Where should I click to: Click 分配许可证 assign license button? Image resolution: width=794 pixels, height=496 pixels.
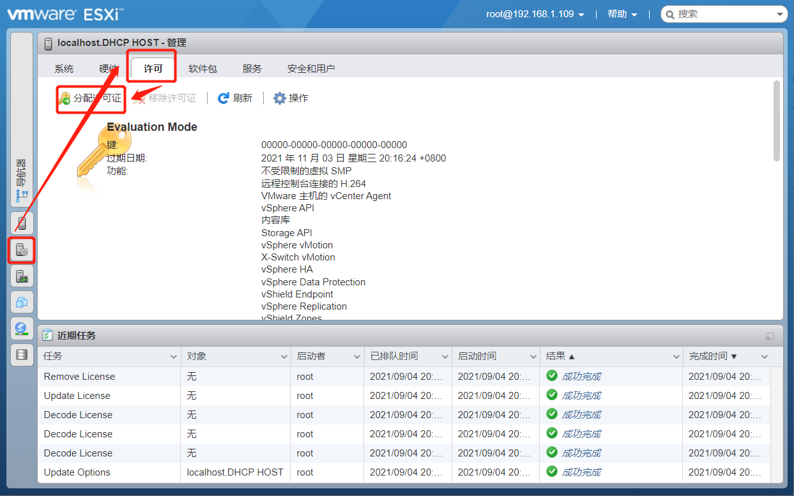click(x=89, y=98)
